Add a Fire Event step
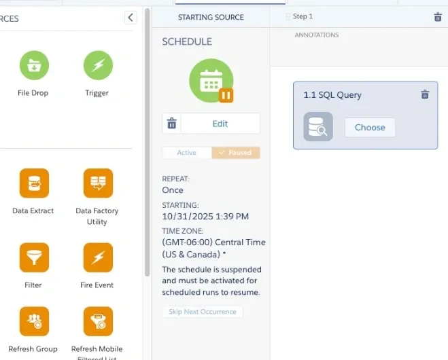448x360 pixels. 98,257
